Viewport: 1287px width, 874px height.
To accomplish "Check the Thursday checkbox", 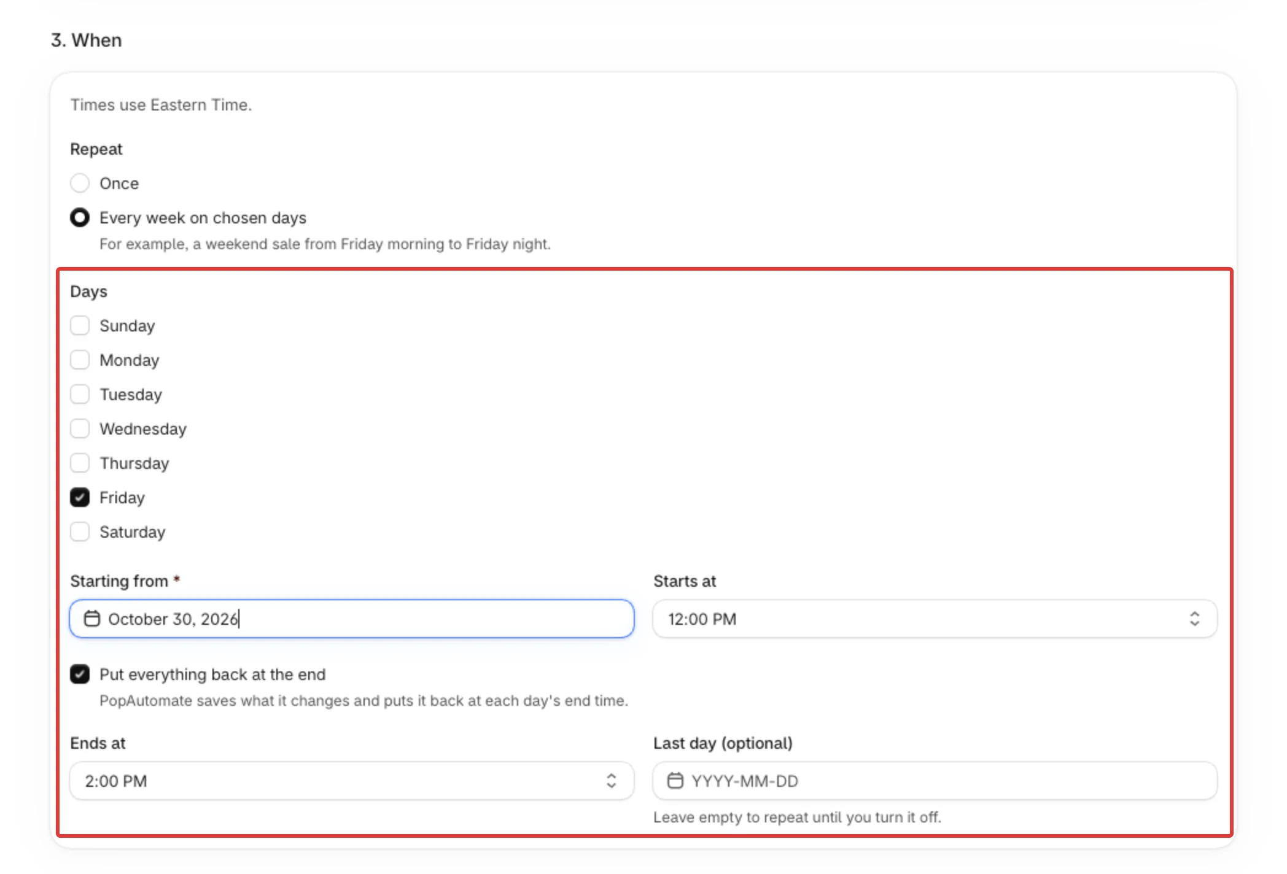I will coord(80,463).
